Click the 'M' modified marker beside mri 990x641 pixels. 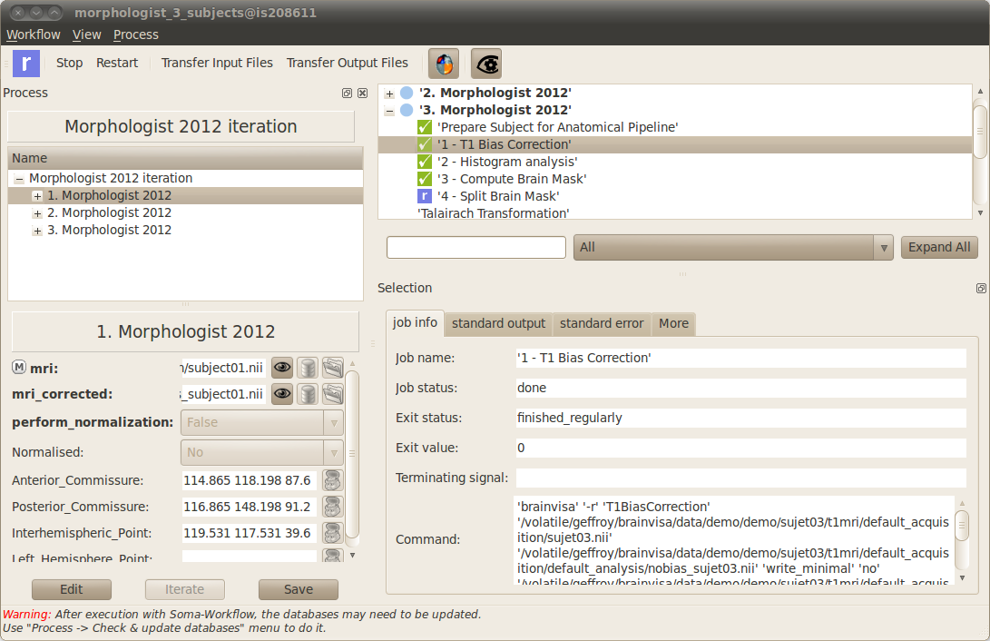point(19,368)
